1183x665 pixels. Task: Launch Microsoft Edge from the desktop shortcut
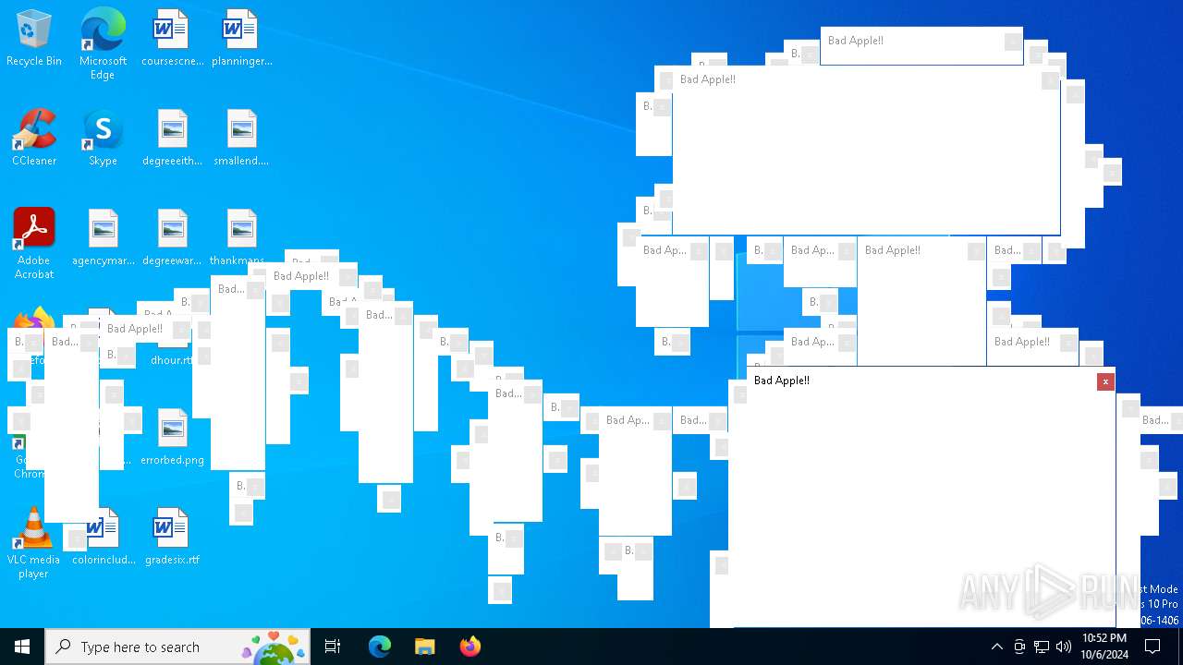tap(103, 44)
